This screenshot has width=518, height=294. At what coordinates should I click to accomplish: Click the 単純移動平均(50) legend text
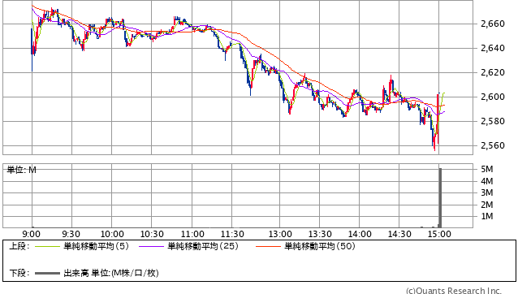(320, 246)
